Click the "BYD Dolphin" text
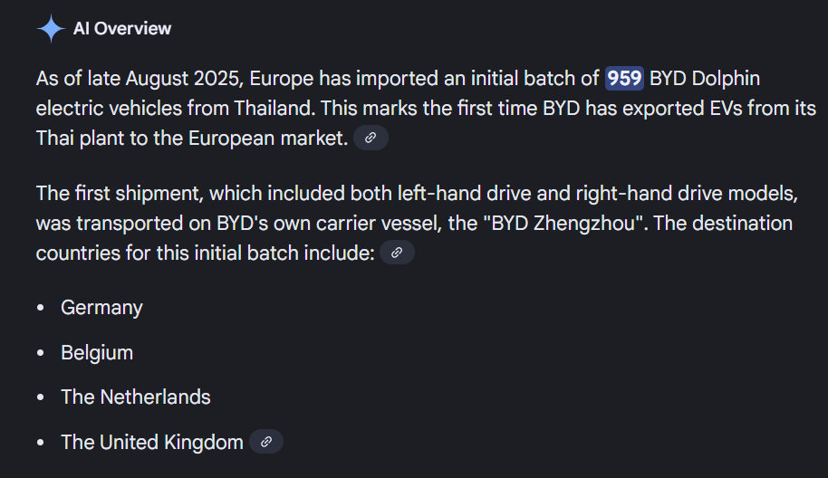Screen dimensions: 828x478 tap(710, 79)
